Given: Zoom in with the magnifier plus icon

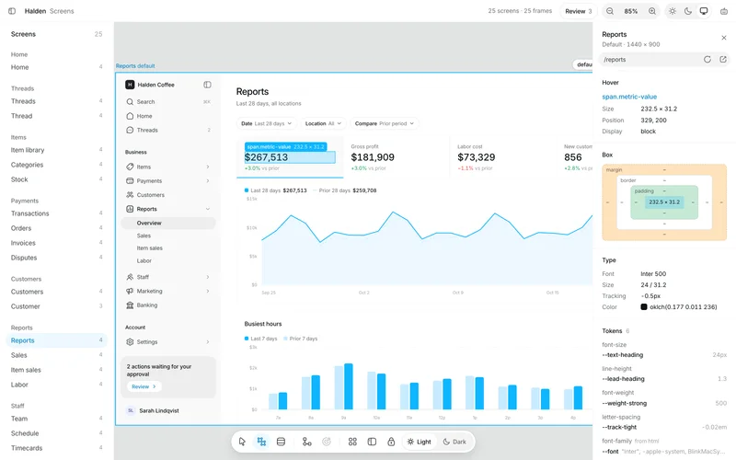Looking at the screenshot, I should [652, 11].
